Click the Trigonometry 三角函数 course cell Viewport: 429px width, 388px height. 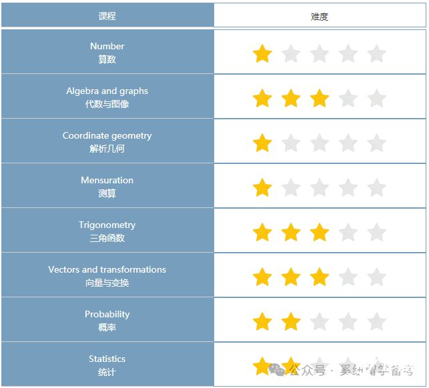[x=107, y=231]
